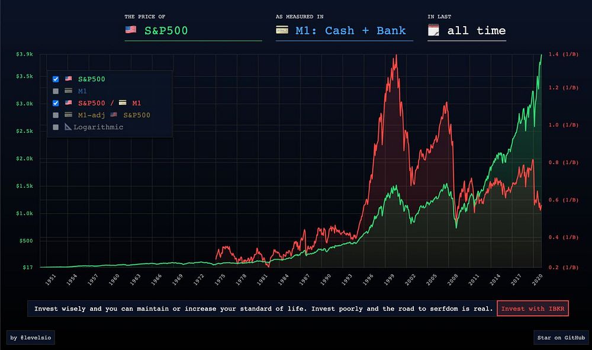Click the green S&P500 legend label
The width and height of the screenshot is (592, 350).
(x=91, y=79)
